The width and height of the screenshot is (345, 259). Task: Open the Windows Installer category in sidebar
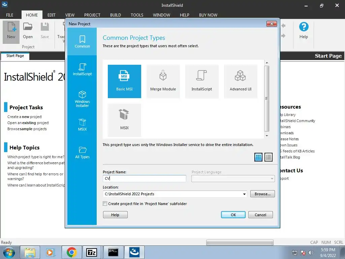click(82, 99)
